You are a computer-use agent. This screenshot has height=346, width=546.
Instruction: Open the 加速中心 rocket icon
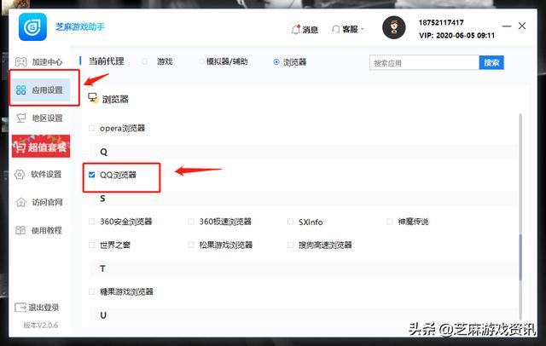coord(20,62)
